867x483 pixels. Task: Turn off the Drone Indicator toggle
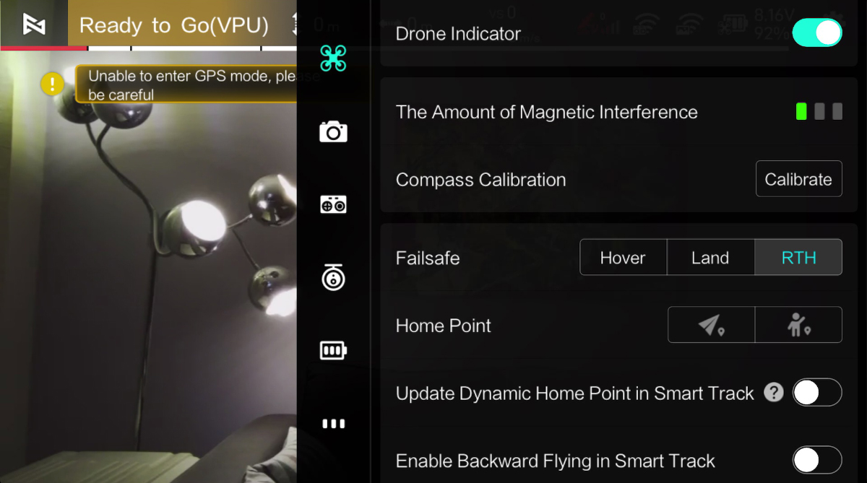817,33
